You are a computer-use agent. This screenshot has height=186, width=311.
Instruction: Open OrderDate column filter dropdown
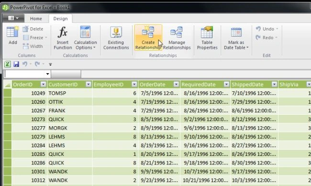point(176,85)
